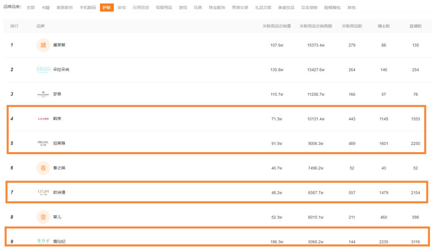Screen dimensions: 432x247
Task: Click the 1149 streamer count for 韩束
Action: point(384,119)
